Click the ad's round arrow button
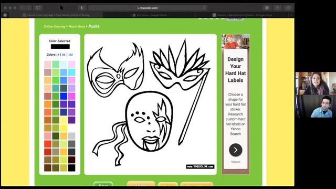 point(236,150)
